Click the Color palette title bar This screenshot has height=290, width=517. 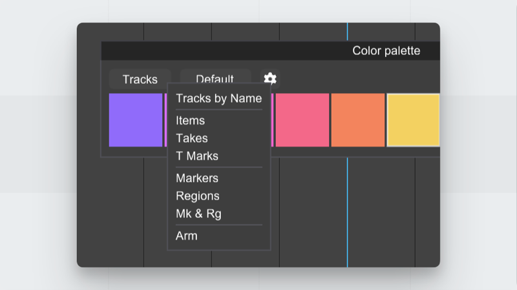click(x=271, y=51)
